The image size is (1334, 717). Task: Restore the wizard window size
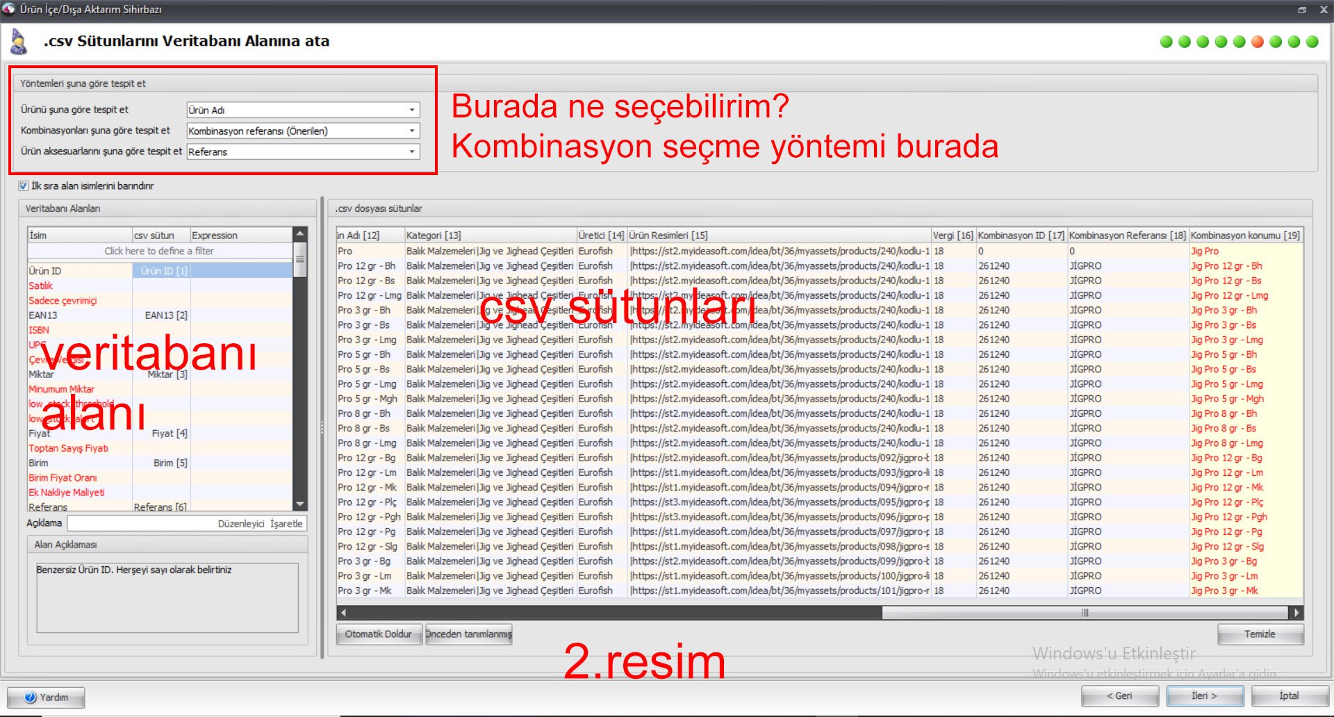pos(1301,10)
